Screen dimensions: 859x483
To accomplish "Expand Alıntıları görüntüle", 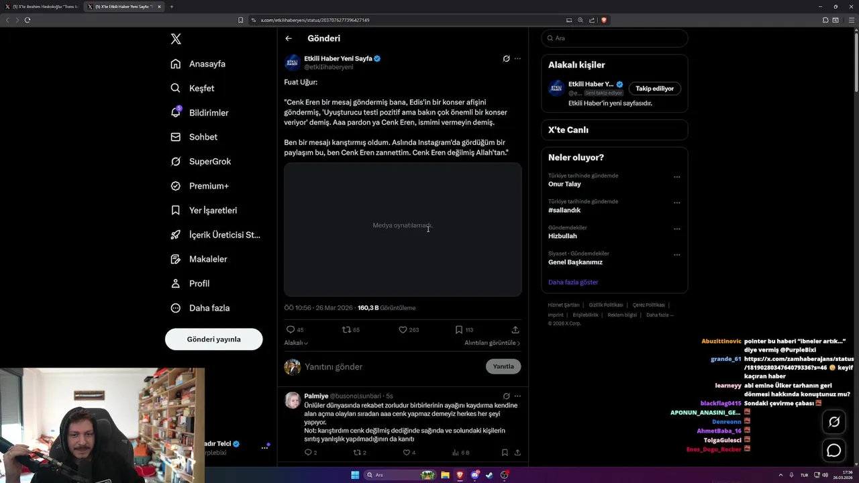I will [492, 343].
